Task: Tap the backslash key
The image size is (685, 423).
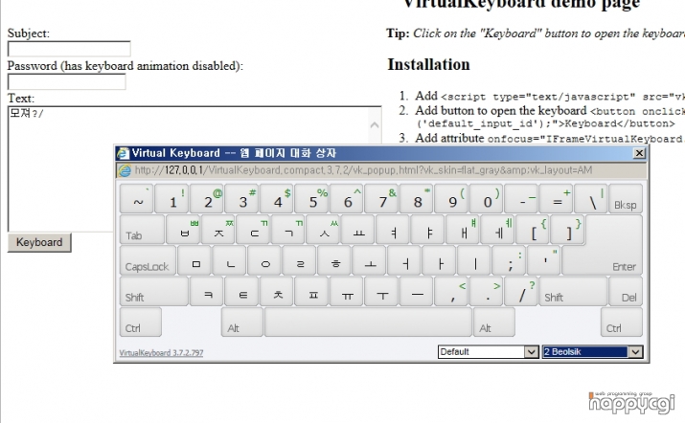Action: click(591, 199)
